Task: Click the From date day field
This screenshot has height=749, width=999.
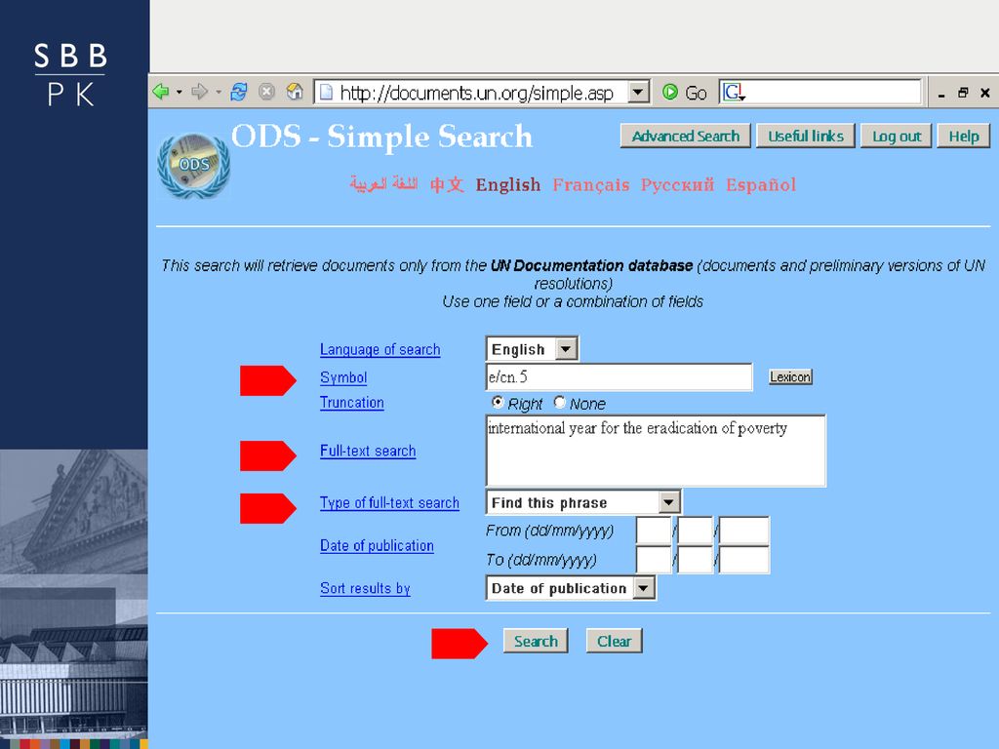Action: 654,531
